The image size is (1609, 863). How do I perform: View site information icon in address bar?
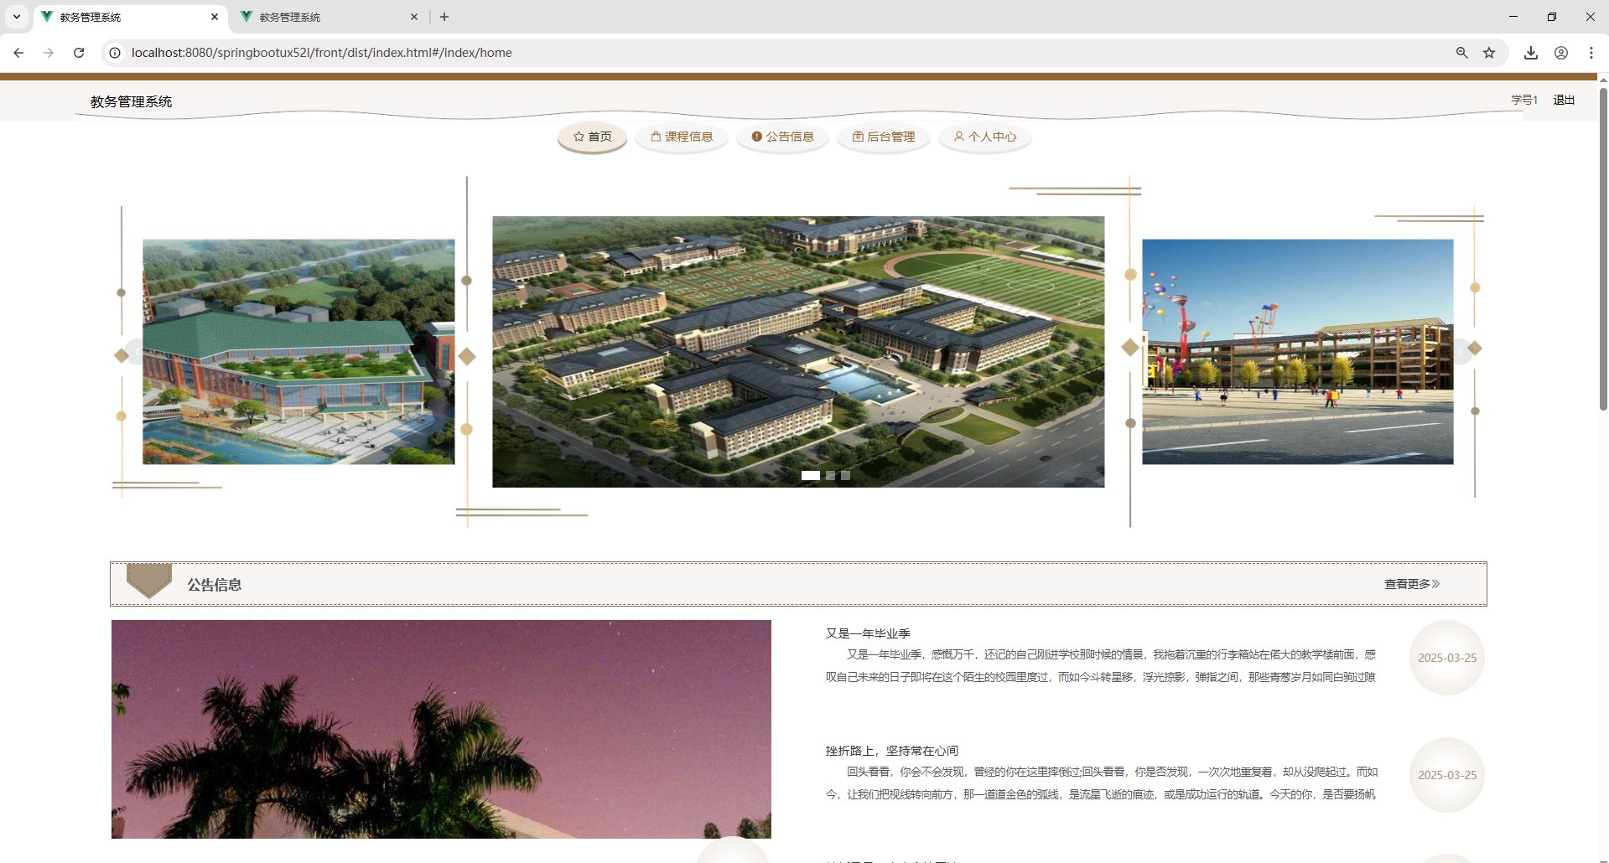tap(115, 53)
